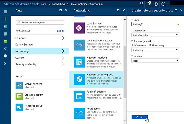Click the Local network gateway icon
Screen dimensions: 184x124
click(79, 45)
